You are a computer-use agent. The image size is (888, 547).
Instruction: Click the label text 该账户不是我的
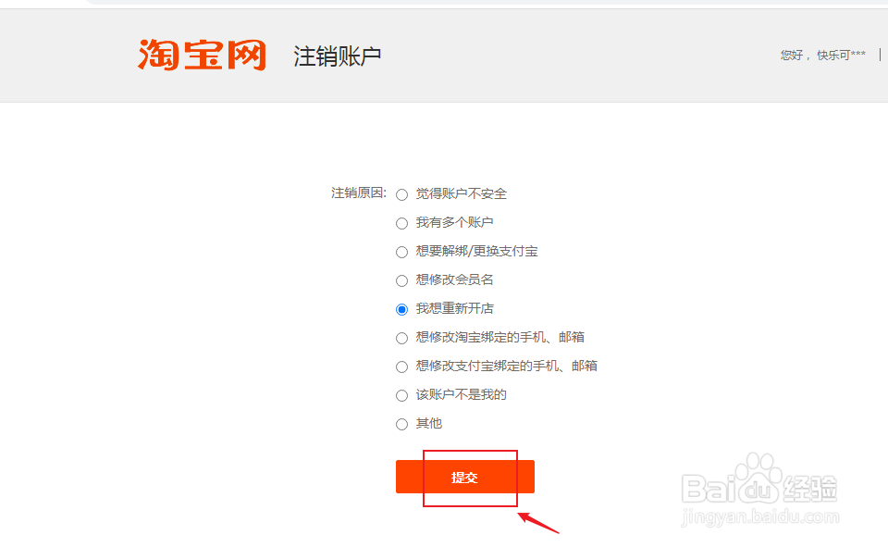(x=461, y=394)
